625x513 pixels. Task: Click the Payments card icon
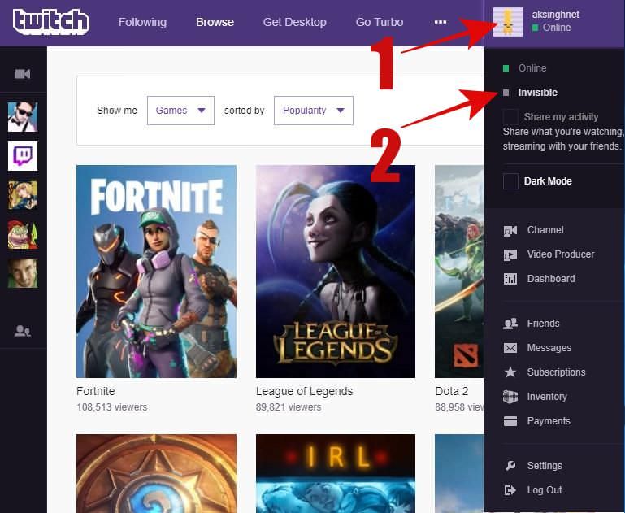(510, 421)
